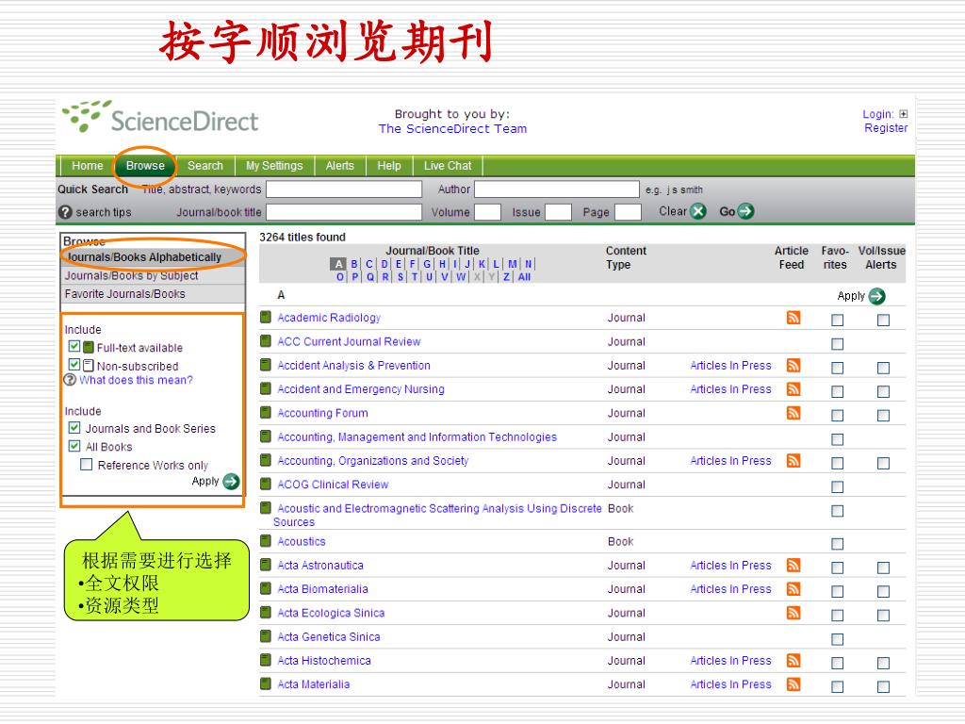Open the RSS feed for Acta Ecologica Sinica
The height and width of the screenshot is (724, 965).
click(x=793, y=613)
